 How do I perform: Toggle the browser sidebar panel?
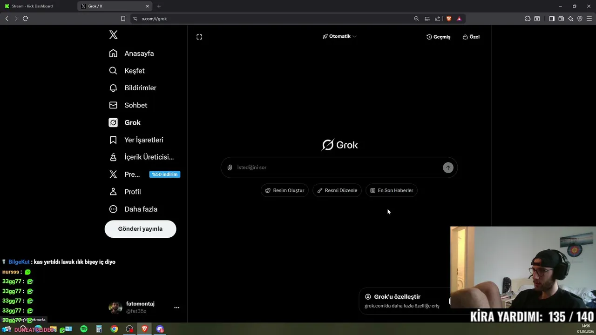(552, 19)
